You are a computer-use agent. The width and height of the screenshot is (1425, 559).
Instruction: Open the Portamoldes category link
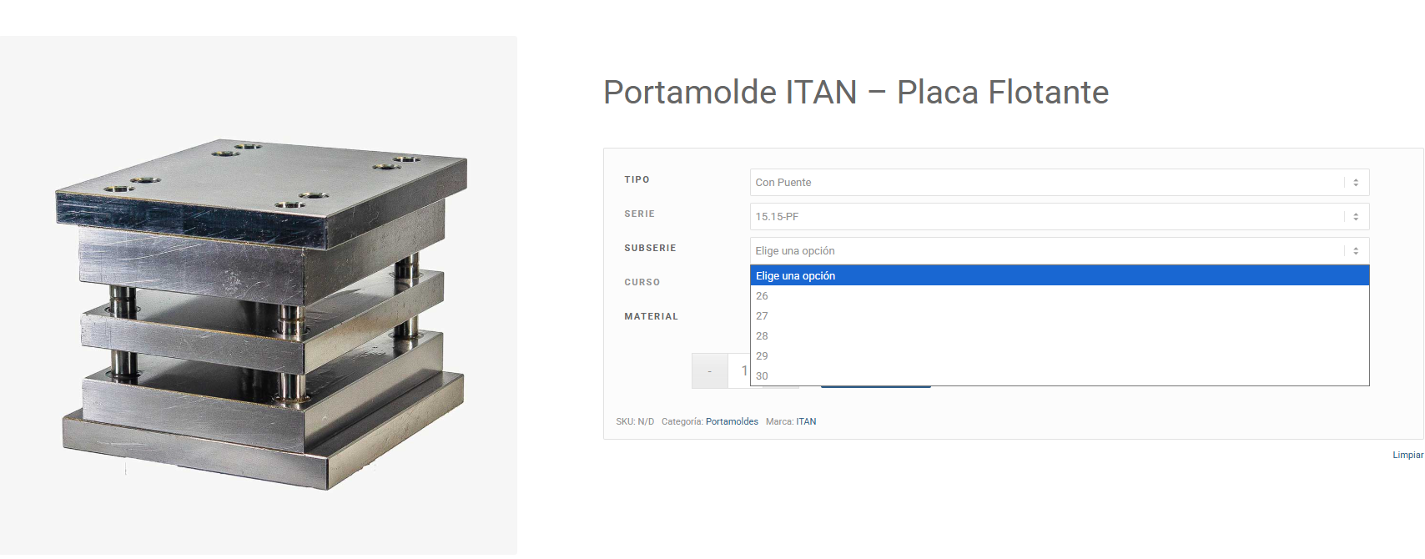(x=732, y=422)
